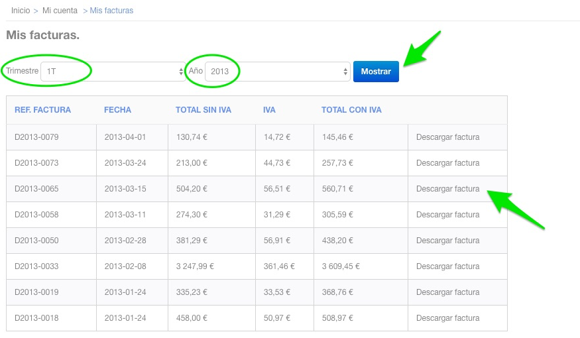The width and height of the screenshot is (580, 338).
Task: Select Mis facturas breadcrumb link
Action: click(111, 11)
